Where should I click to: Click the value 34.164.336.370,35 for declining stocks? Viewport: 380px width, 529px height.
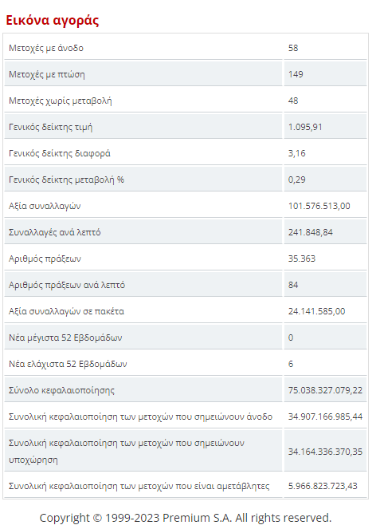pyautogui.click(x=325, y=452)
